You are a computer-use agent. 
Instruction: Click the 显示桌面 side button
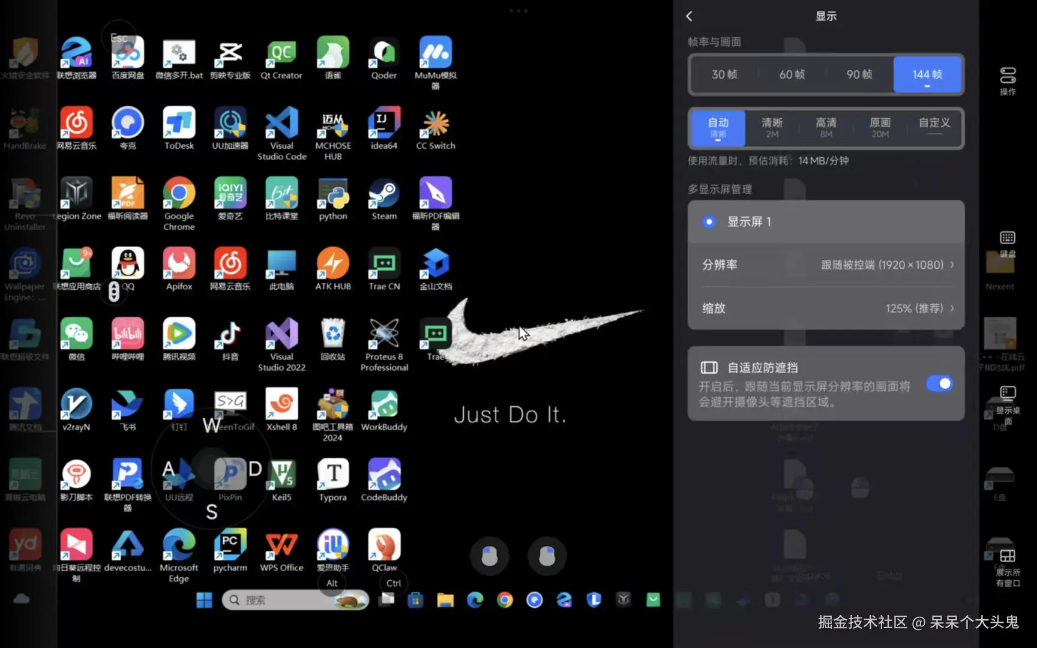click(1008, 405)
